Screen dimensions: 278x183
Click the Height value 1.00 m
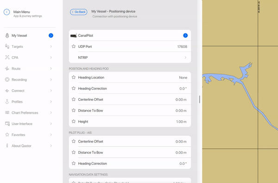pyautogui.click(x=181, y=122)
